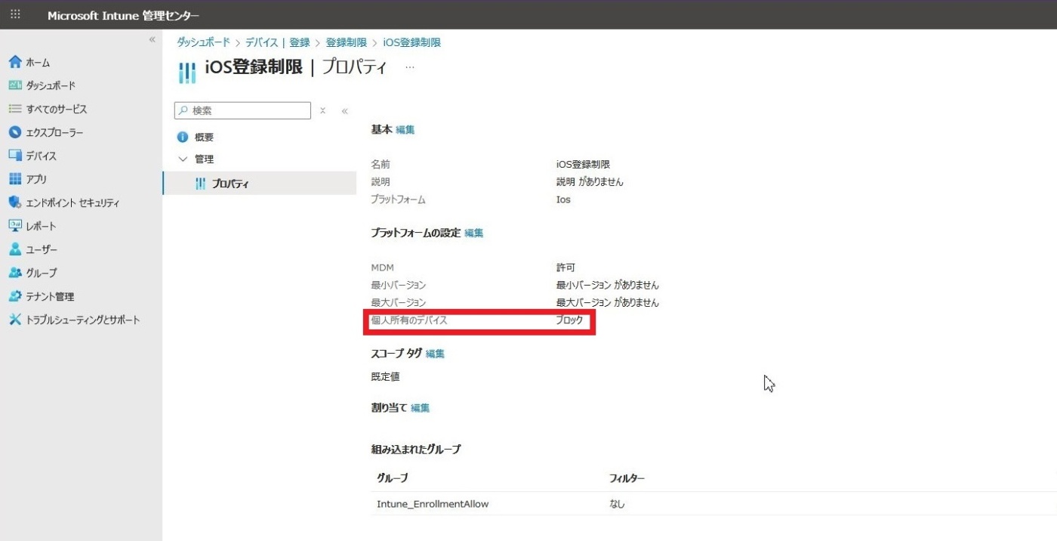Viewport: 1057px width, 541px height.
Task: Click the Ios platform value
Action: [563, 199]
